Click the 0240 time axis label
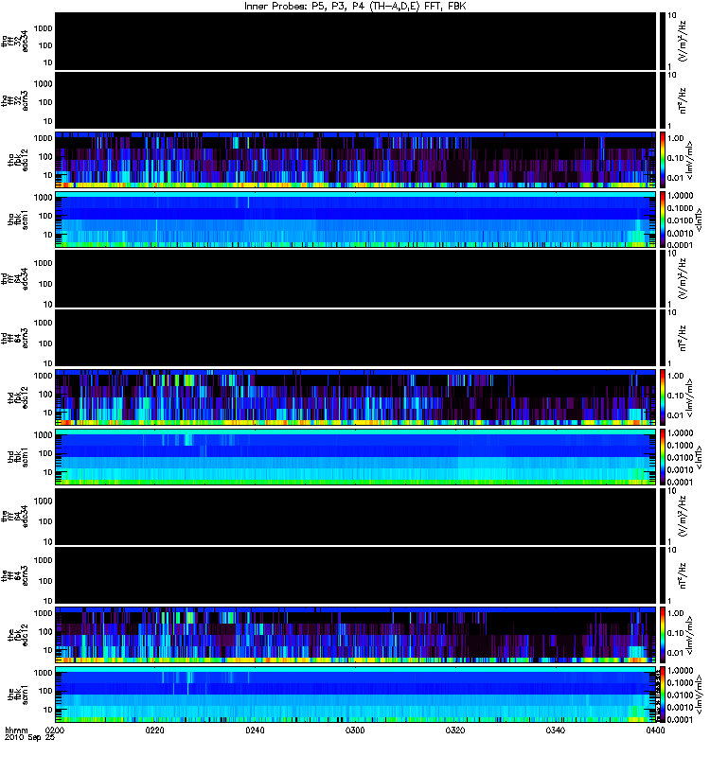The height and width of the screenshot is (757, 710). click(x=255, y=730)
